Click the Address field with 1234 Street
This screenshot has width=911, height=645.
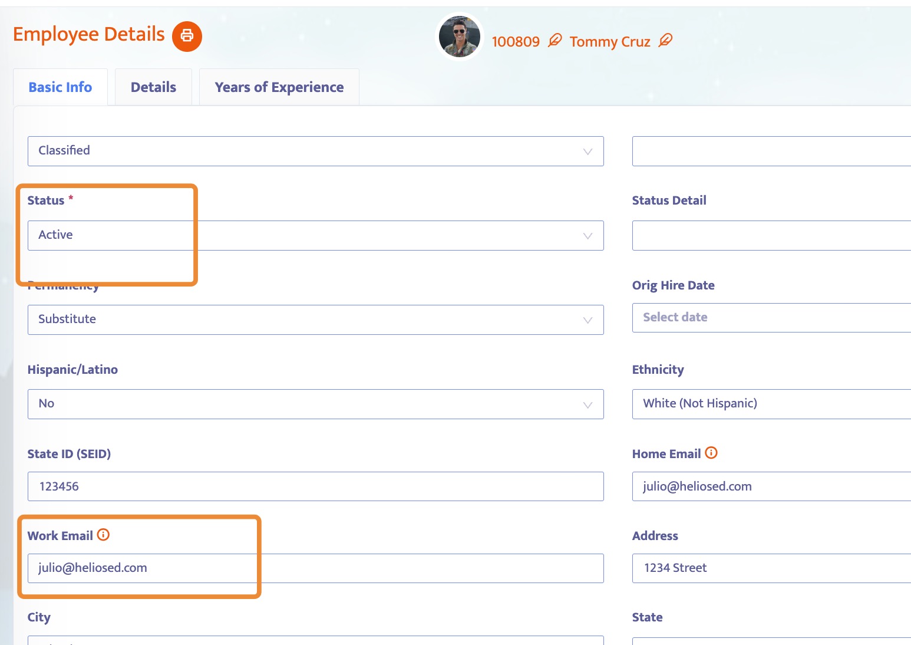pyautogui.click(x=771, y=568)
